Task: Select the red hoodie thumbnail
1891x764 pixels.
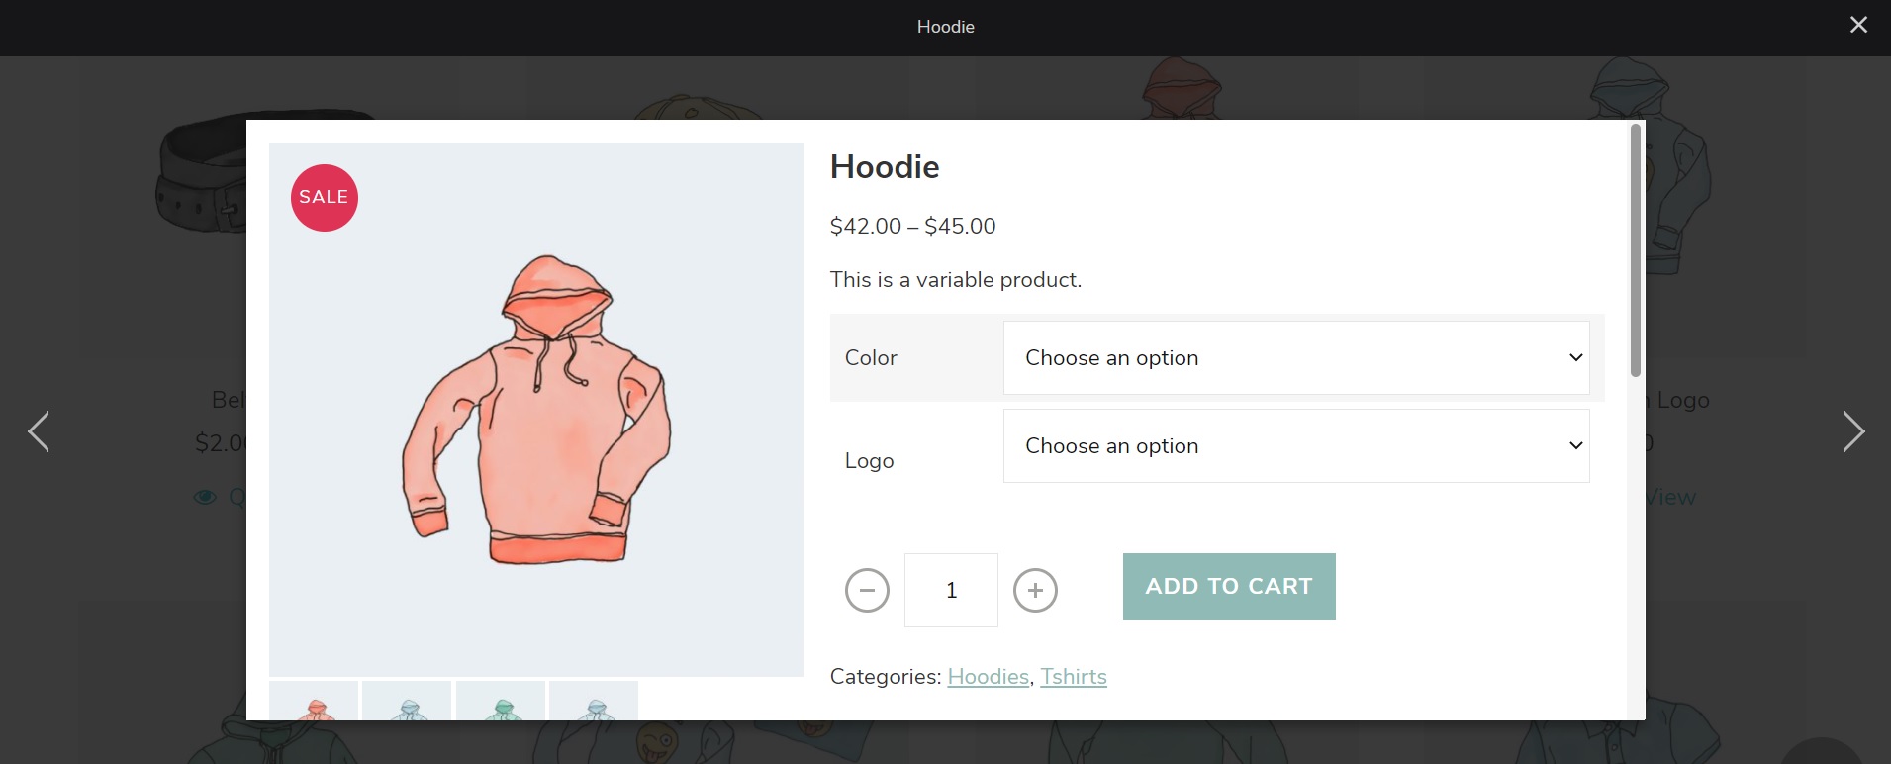Action: click(314, 701)
